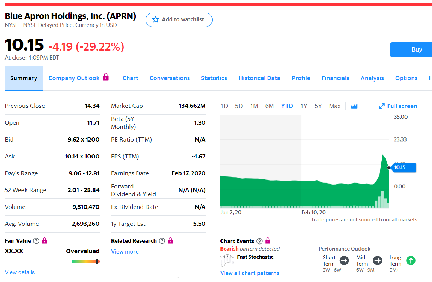The image size is (432, 282).
Task: Click the Fast Stochastic pattern chart icon
Action: [227, 260]
